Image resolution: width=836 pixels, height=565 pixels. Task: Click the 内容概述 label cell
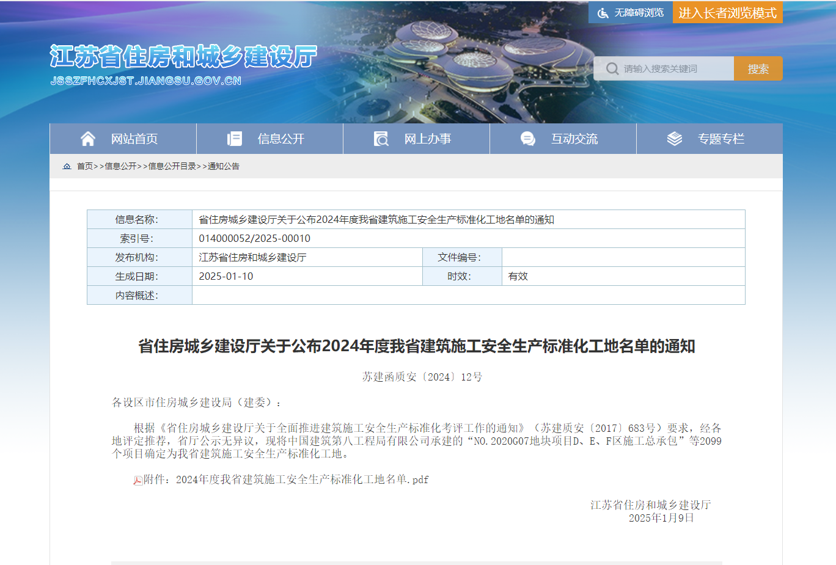pyautogui.click(x=139, y=295)
